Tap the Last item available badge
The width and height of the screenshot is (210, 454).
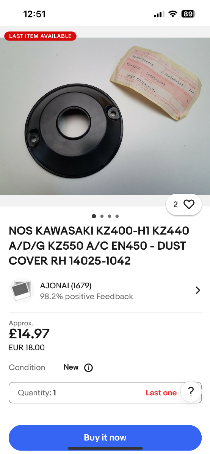(40, 36)
